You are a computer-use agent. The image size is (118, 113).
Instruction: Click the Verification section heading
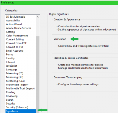coord(60,39)
